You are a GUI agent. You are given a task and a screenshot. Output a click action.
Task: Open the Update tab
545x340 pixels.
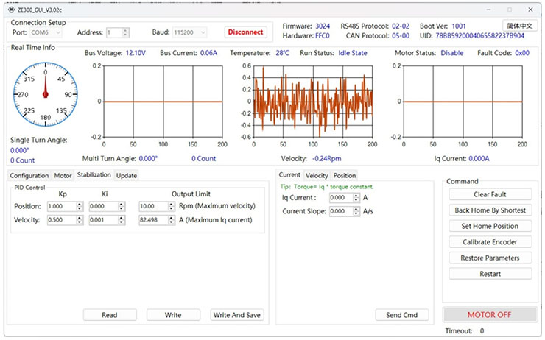tap(127, 176)
